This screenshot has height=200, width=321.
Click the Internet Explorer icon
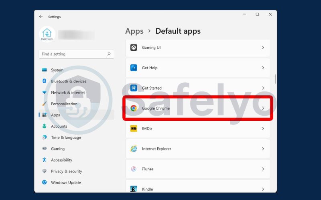tap(134, 149)
